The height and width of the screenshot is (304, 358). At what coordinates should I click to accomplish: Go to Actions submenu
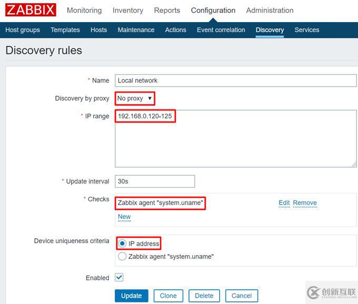(x=175, y=30)
